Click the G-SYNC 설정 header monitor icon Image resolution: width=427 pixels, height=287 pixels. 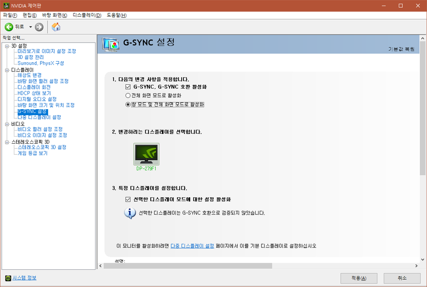point(110,45)
